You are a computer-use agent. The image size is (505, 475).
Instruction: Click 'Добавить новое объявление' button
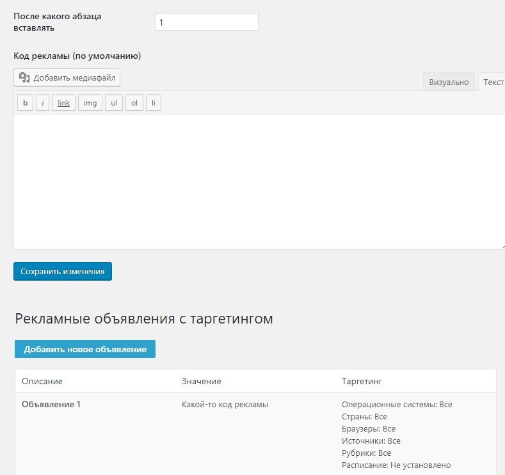tap(85, 349)
